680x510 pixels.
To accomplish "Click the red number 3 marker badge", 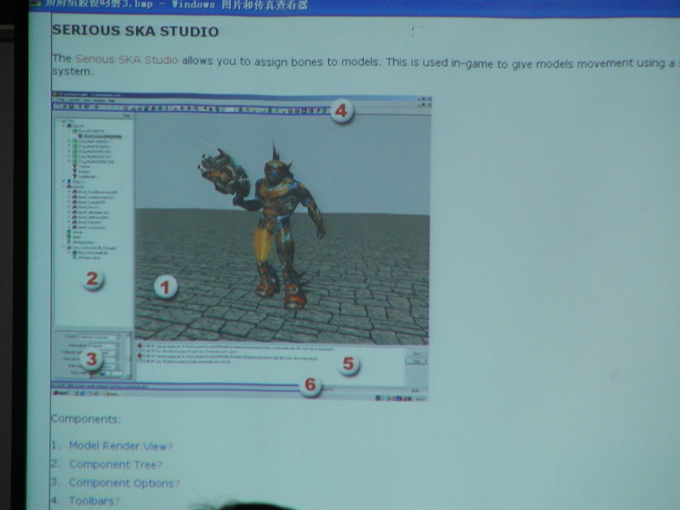I will coord(92,361).
